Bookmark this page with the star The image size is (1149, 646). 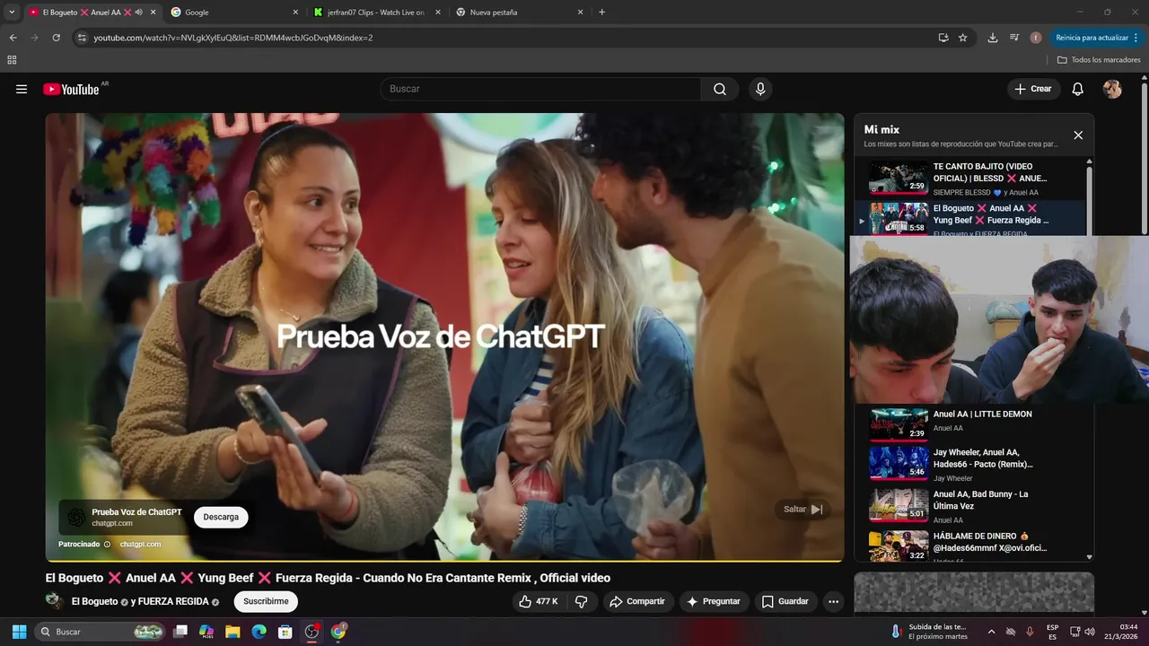(x=963, y=38)
